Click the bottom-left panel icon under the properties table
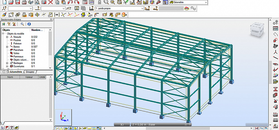The image size is (279, 130). click(x=3, y=127)
